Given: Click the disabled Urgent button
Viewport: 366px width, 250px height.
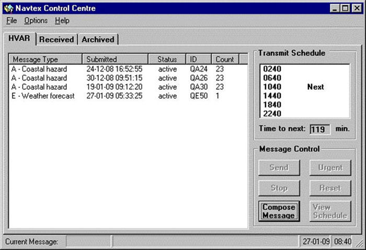Looking at the screenshot, I should 330,167.
